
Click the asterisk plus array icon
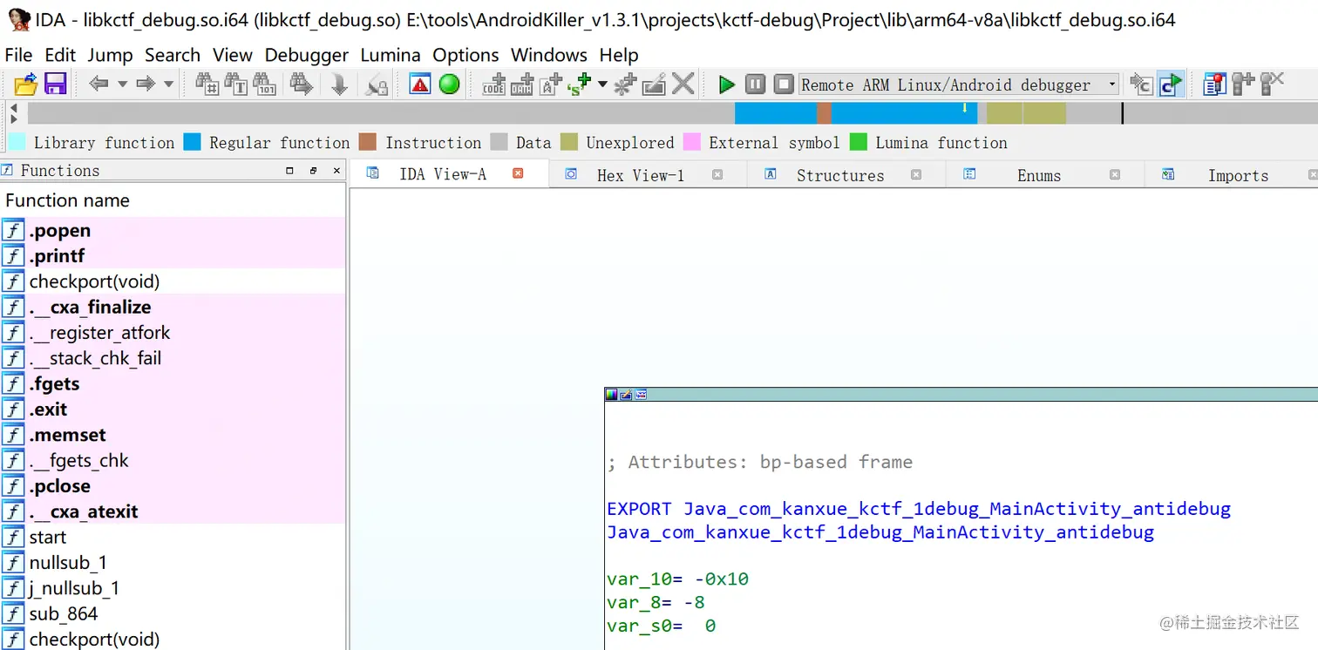625,85
